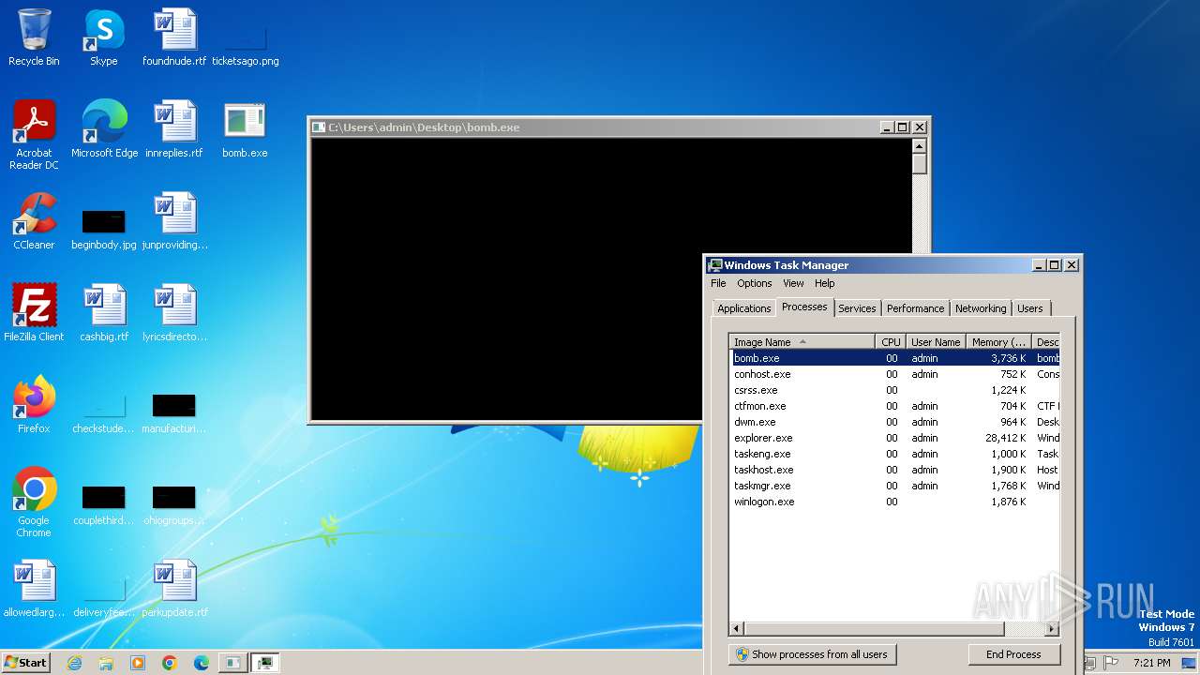
Task: Select ctfmon.exe process row
Action: tap(895, 406)
